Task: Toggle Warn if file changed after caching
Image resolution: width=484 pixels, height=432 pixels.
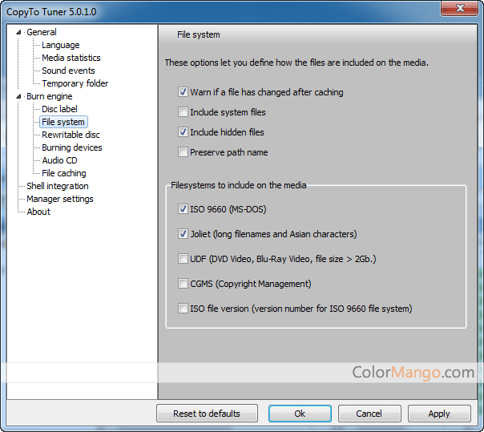Action: tap(184, 92)
